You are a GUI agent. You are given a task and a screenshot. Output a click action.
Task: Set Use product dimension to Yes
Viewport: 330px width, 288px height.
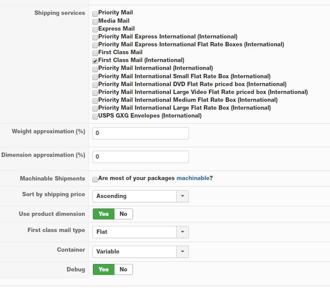(103, 214)
